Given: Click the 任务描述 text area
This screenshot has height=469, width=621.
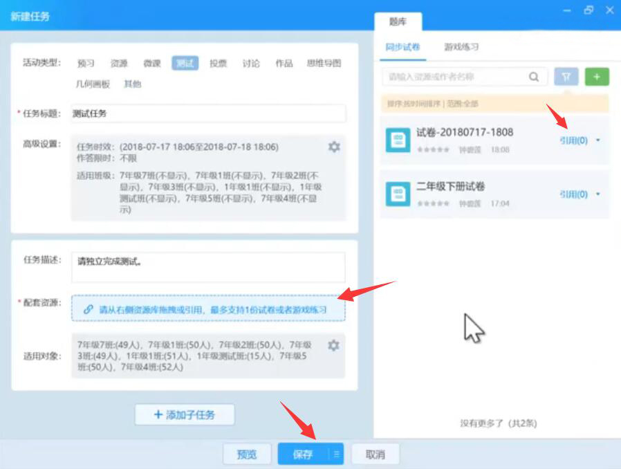Looking at the screenshot, I should (208, 267).
